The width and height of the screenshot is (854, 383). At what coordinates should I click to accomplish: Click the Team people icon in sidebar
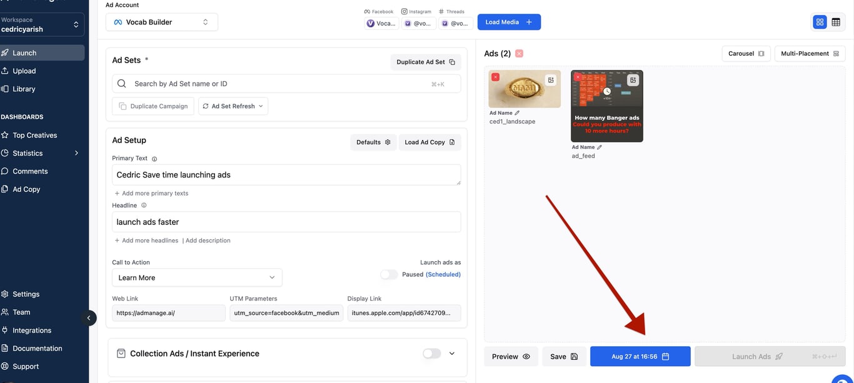tap(5, 312)
